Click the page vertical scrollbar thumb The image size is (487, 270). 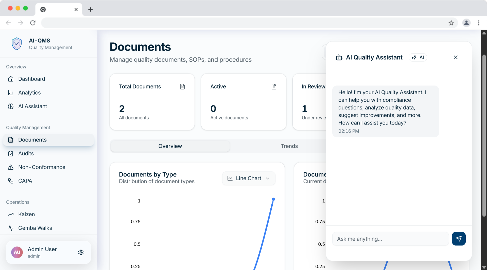tap(484, 136)
